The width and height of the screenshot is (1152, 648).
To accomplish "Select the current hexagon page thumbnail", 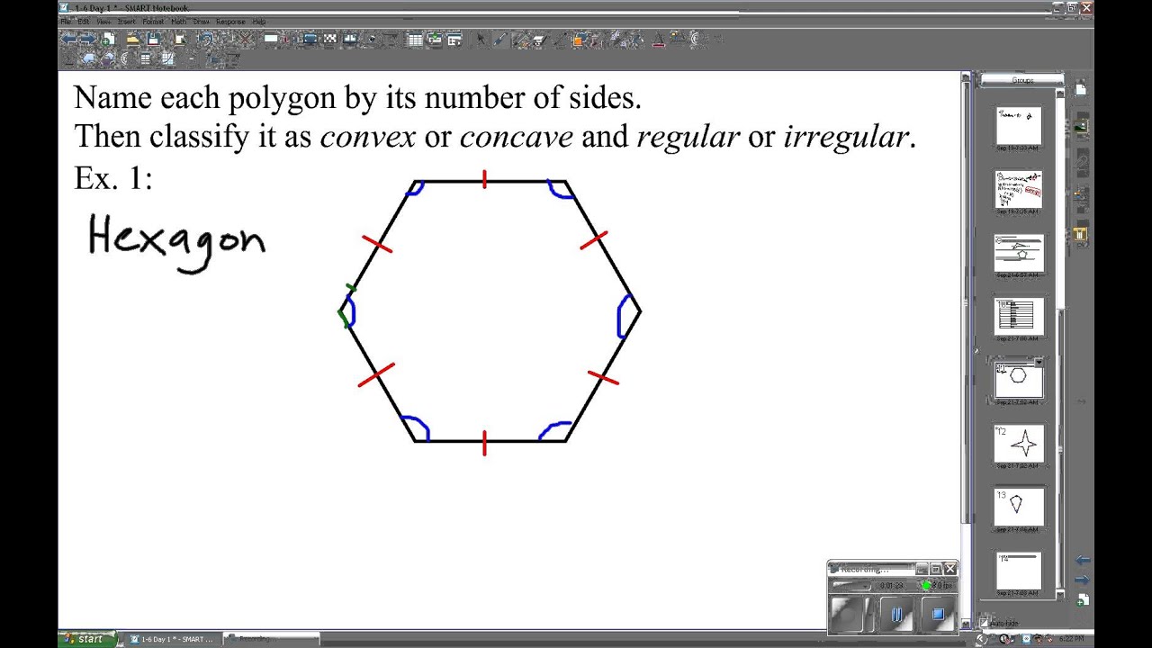I will point(1018,380).
